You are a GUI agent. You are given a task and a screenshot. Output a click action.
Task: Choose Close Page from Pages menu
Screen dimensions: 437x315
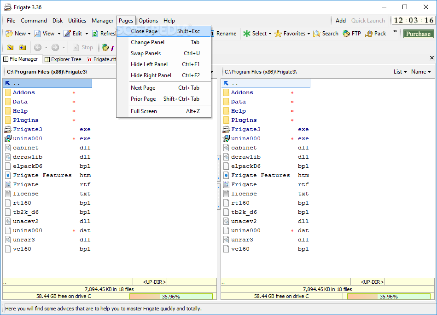click(x=163, y=31)
